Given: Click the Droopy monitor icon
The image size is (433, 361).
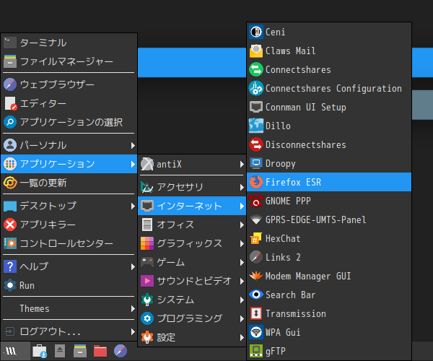Looking at the screenshot, I should (x=256, y=163).
